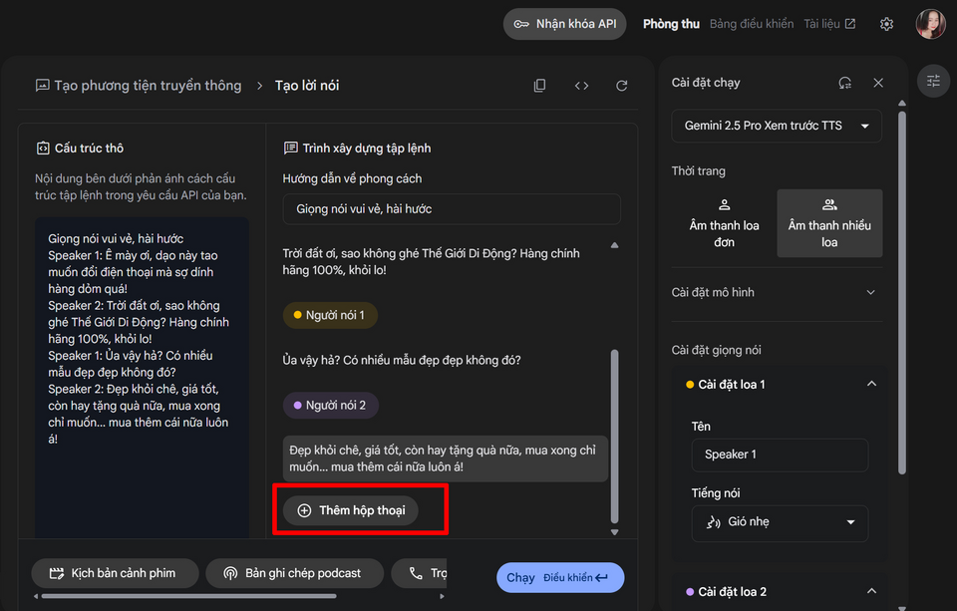Click the Cài đặt giọng nói label
This screenshot has height=611, width=957.
point(716,351)
